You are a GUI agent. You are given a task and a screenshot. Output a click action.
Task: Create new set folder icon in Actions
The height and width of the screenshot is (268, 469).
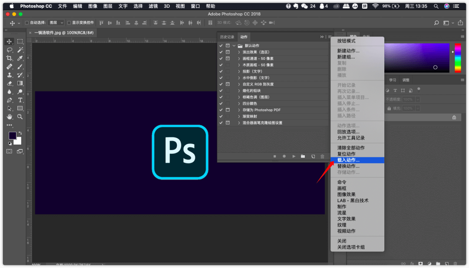tap(303, 156)
